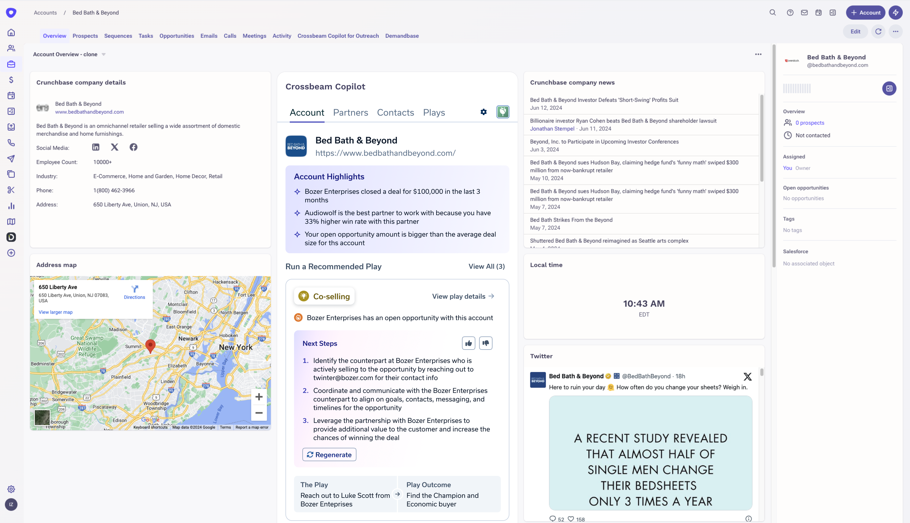The height and width of the screenshot is (523, 910).
Task: Zoom out on the address map
Action: click(x=259, y=413)
